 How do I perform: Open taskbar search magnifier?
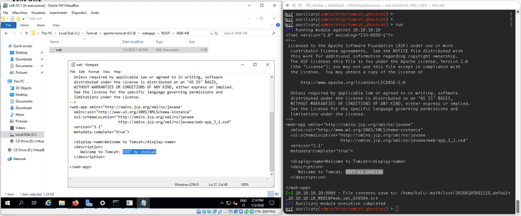22,203
